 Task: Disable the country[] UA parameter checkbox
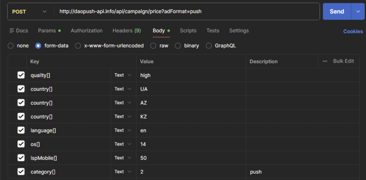click(21, 89)
